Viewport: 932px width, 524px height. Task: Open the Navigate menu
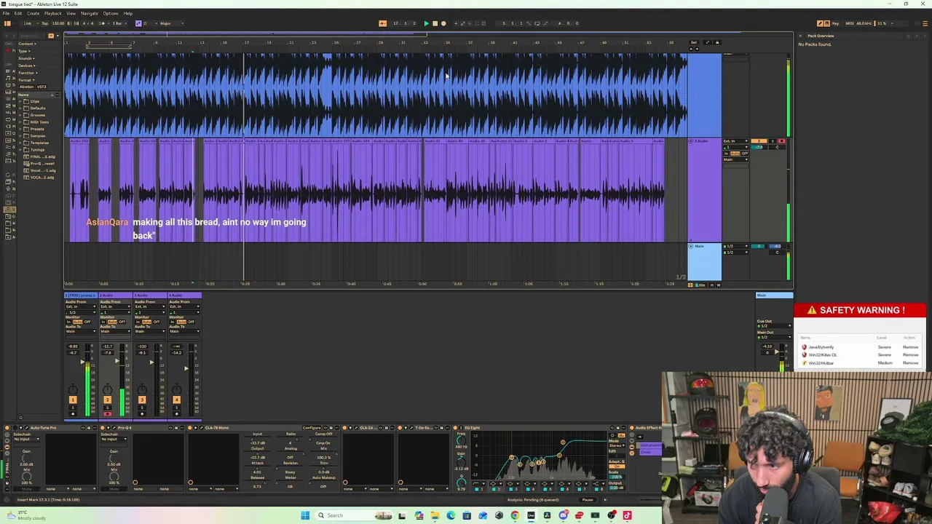[89, 13]
